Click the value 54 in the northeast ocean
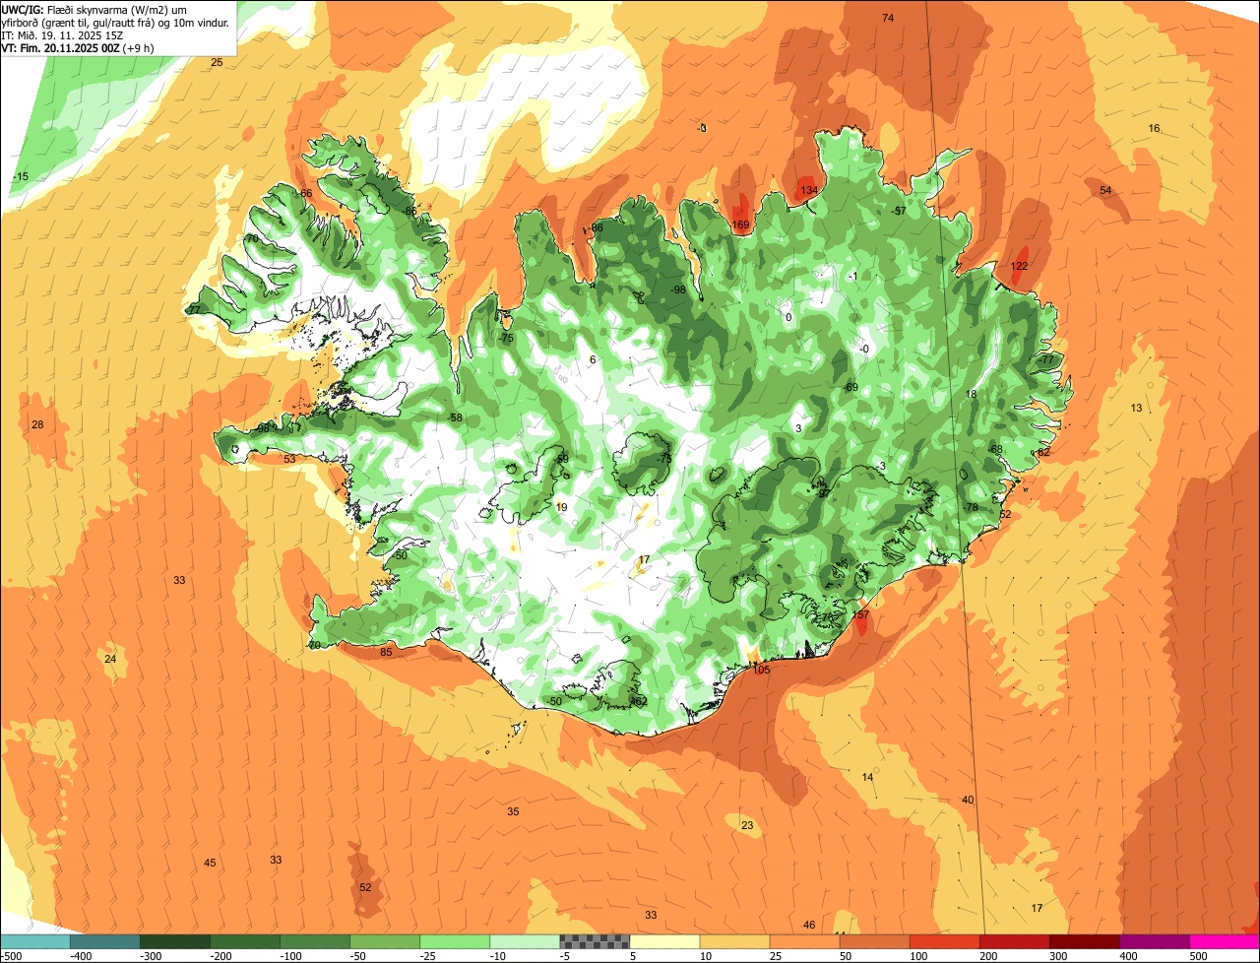1260x963 pixels. (x=1105, y=190)
